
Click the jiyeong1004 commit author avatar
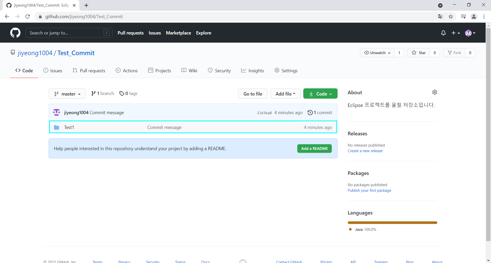pyautogui.click(x=57, y=112)
